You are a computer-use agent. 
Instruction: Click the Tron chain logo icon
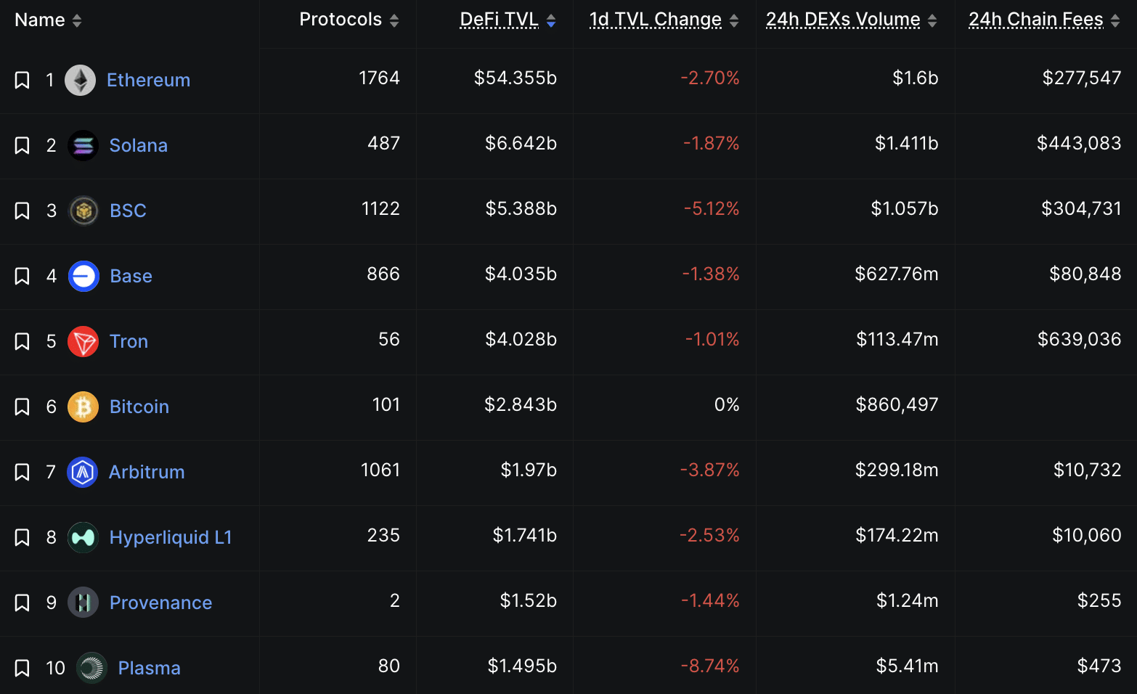click(x=83, y=341)
